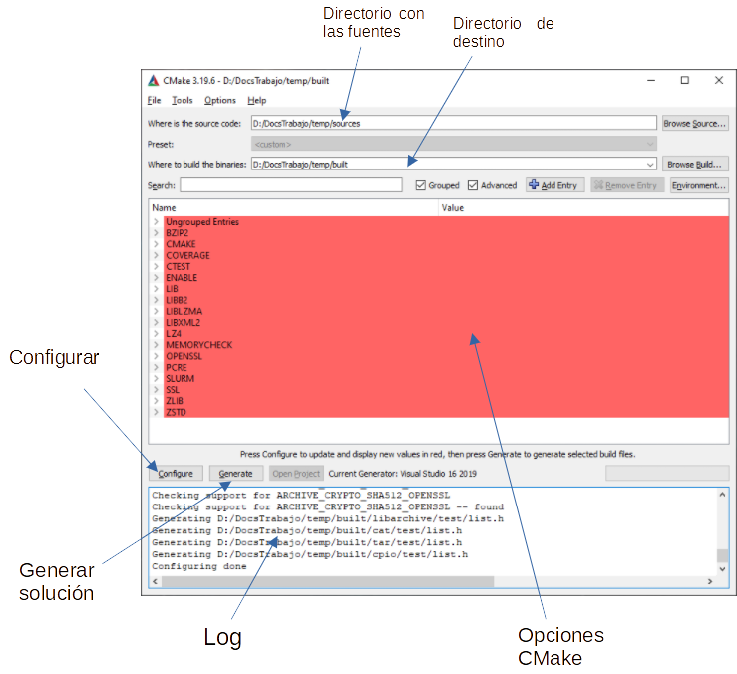Click the Add Entry button
The image size is (737, 674).
coord(554,185)
